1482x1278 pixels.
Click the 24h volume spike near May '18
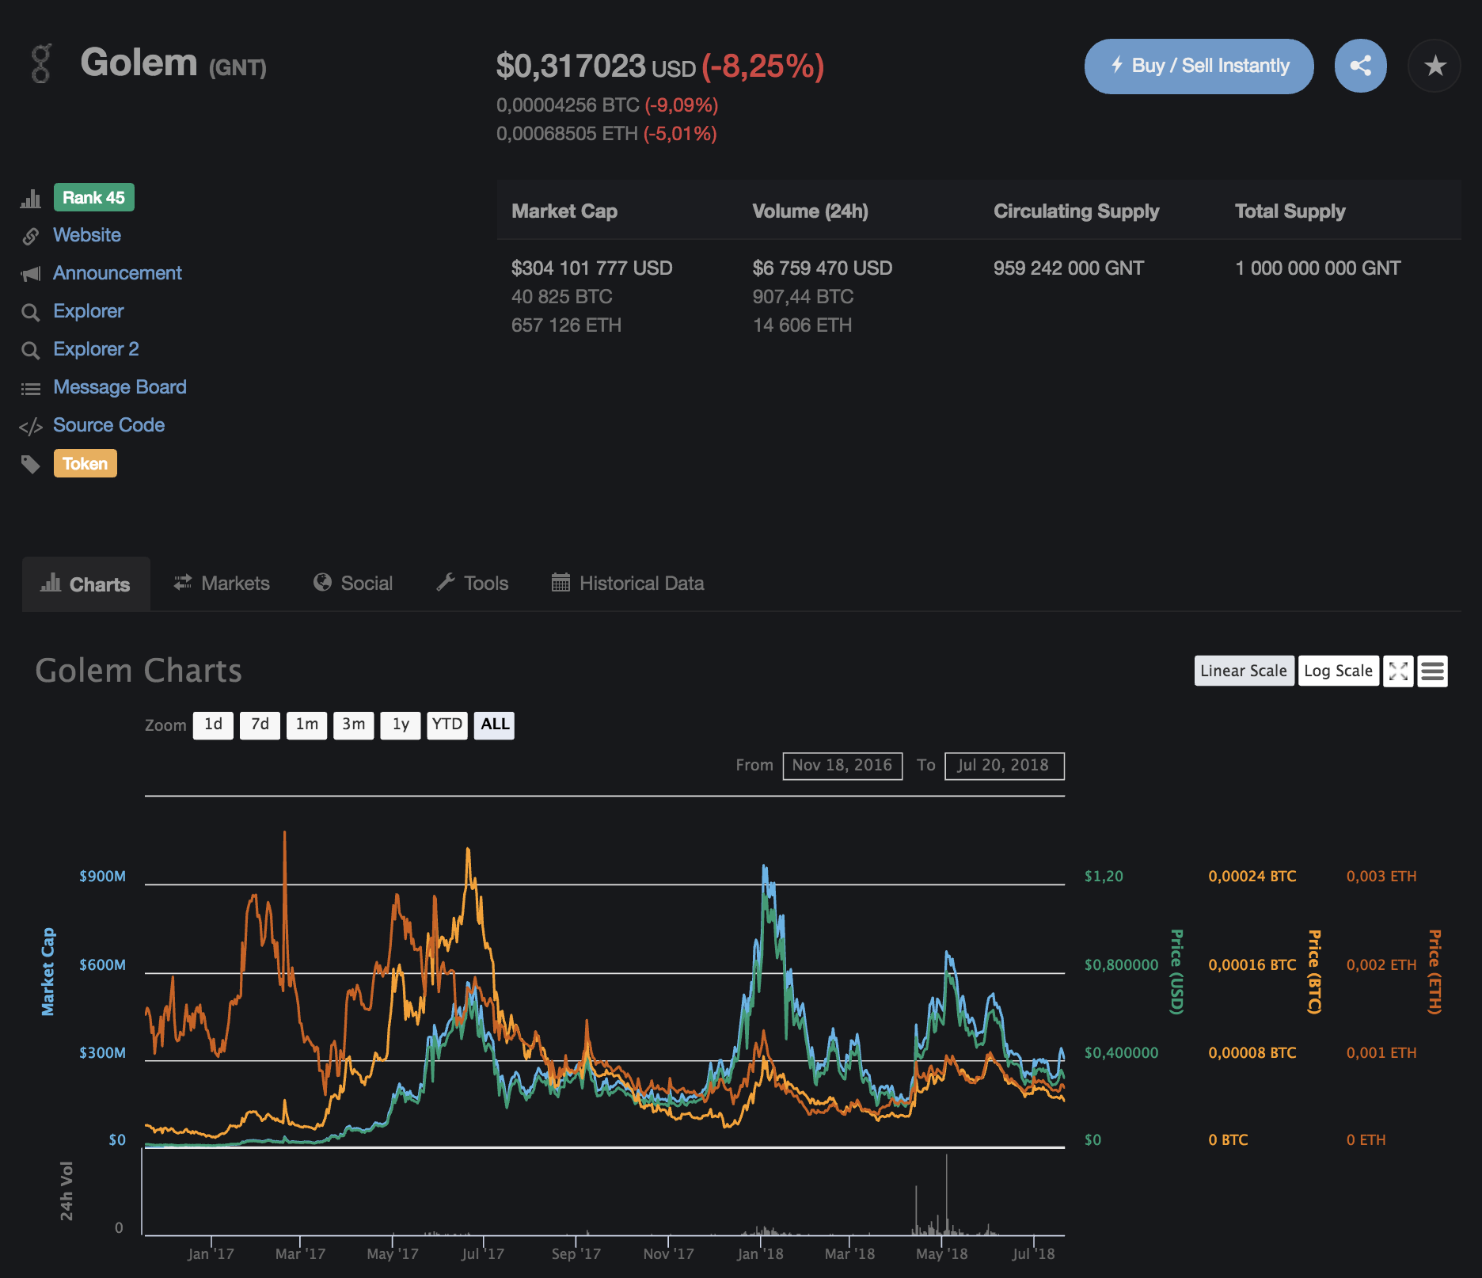(946, 1194)
